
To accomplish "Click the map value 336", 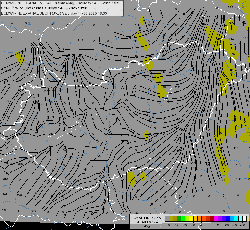I will click(4, 210).
